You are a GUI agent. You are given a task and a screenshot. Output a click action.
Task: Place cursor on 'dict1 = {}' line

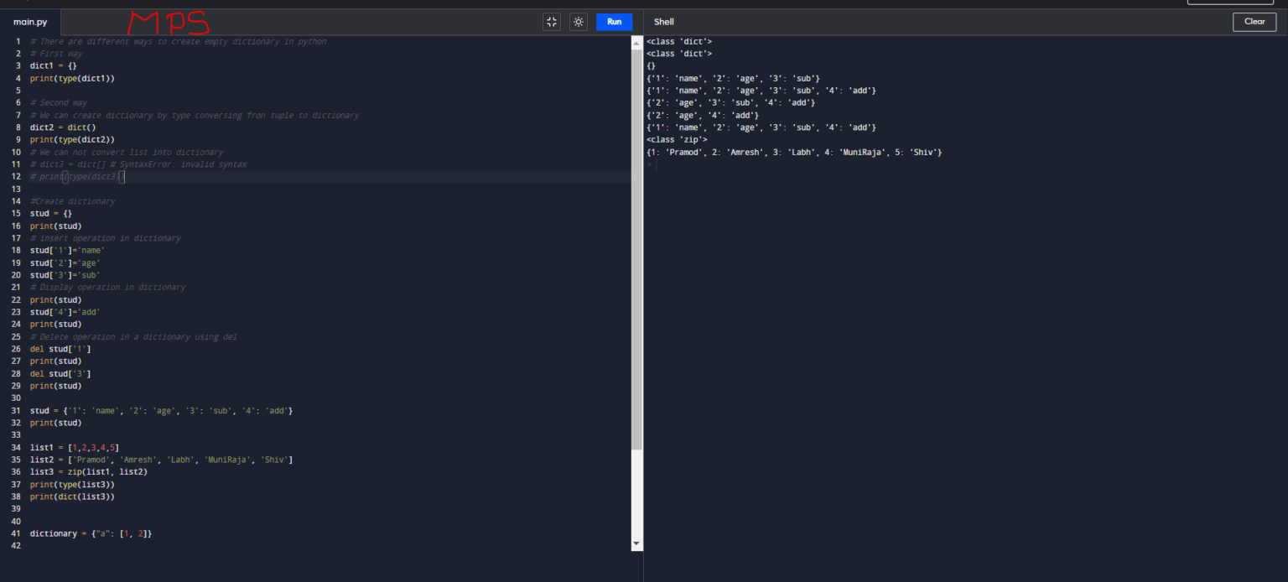coord(54,65)
